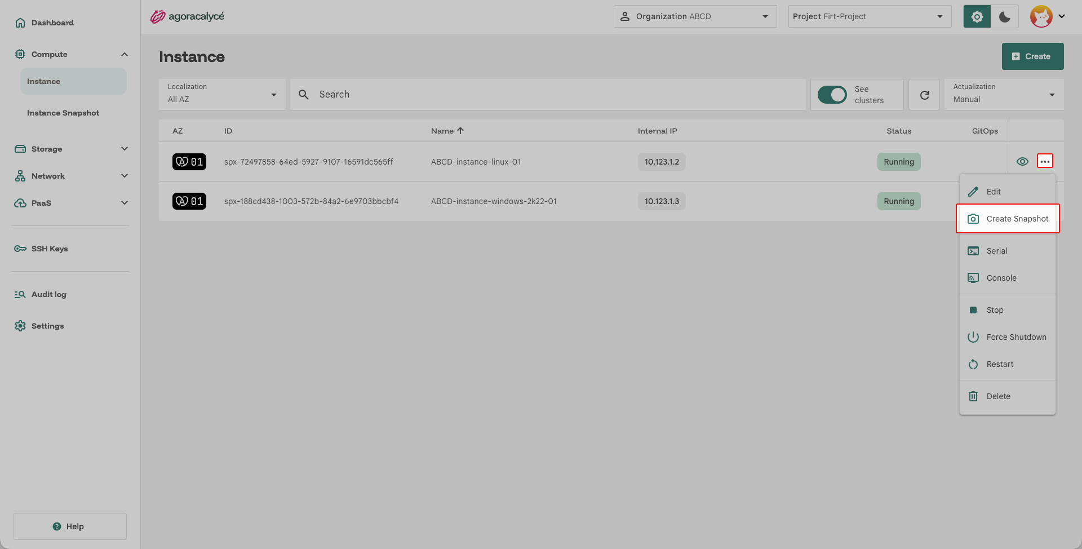This screenshot has height=549, width=1082.
Task: Select Instance in the sidebar
Action: (73, 81)
